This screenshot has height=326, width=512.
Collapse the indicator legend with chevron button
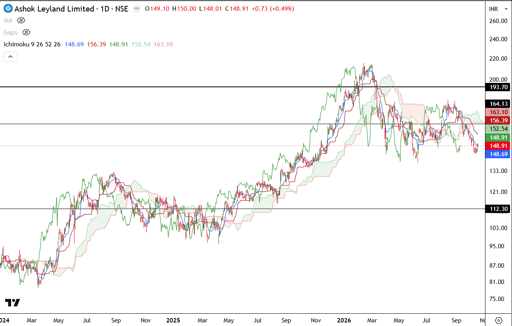pos(10,57)
